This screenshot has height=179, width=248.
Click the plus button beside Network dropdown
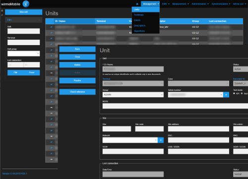point(161,140)
